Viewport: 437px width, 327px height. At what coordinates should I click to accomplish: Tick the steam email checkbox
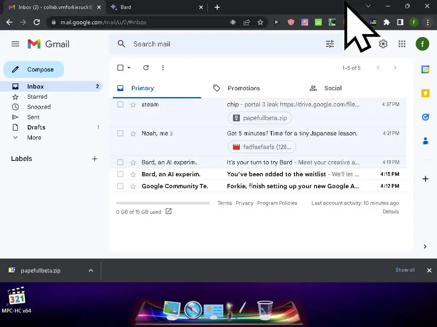point(120,104)
